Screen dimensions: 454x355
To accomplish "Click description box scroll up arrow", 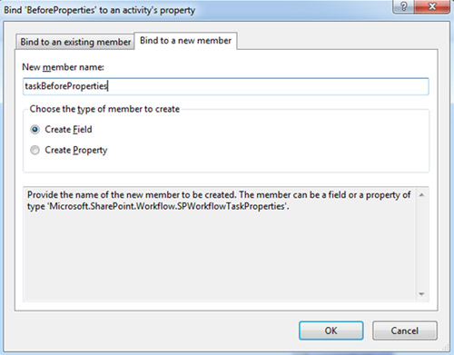I will point(421,195).
